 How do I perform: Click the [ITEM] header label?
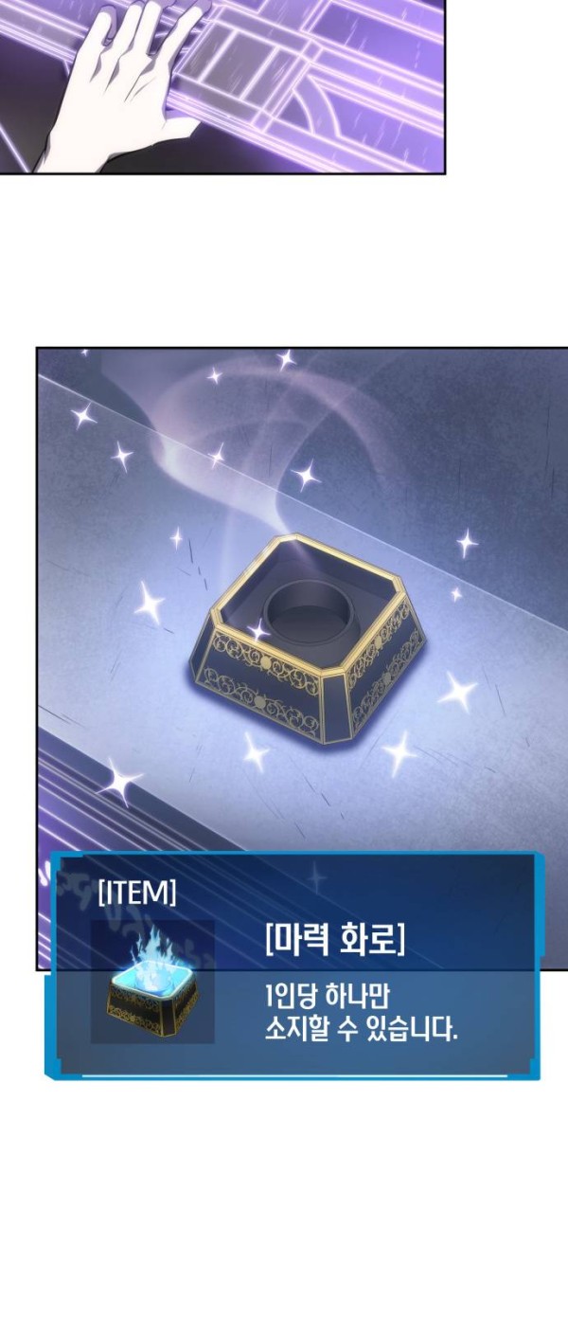click(x=136, y=894)
